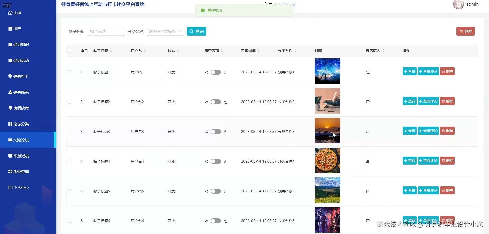Click the edit pencil icon in row 帖子标题2
The width and height of the screenshot is (489, 234).
pos(225,102)
